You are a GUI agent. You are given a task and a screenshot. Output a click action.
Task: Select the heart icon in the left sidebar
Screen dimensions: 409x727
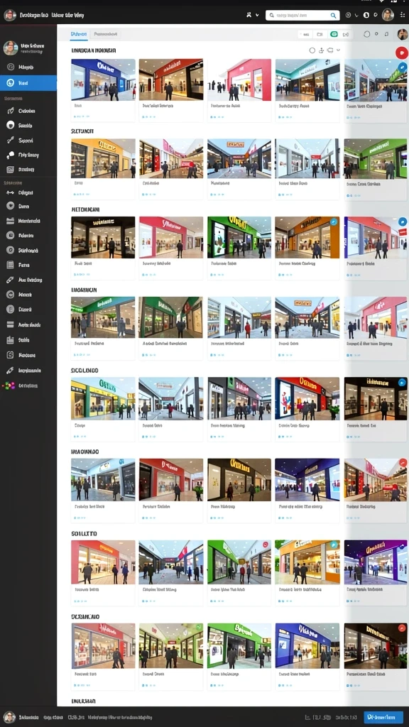click(10, 206)
